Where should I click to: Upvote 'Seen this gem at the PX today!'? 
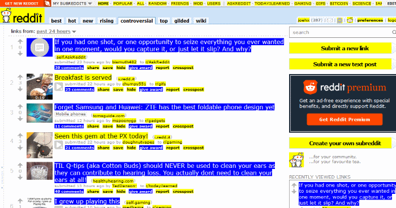20,136
